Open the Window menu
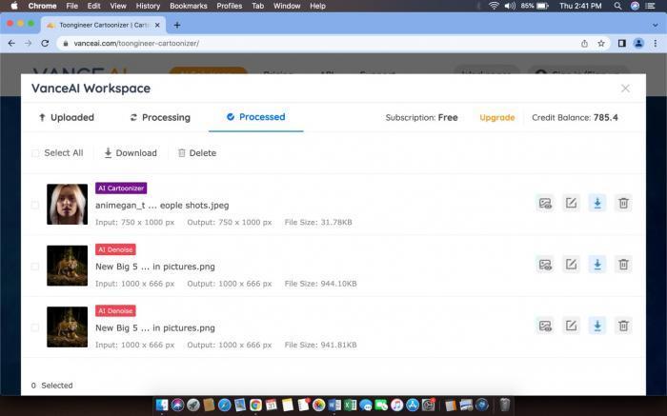 (x=287, y=6)
